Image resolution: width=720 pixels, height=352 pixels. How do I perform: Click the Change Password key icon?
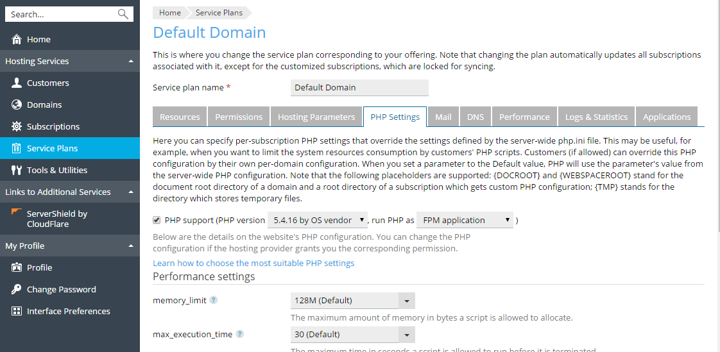(17, 289)
